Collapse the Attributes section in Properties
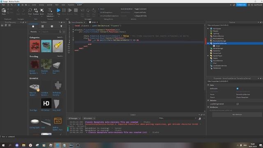The image size is (263, 148). tap(208, 107)
